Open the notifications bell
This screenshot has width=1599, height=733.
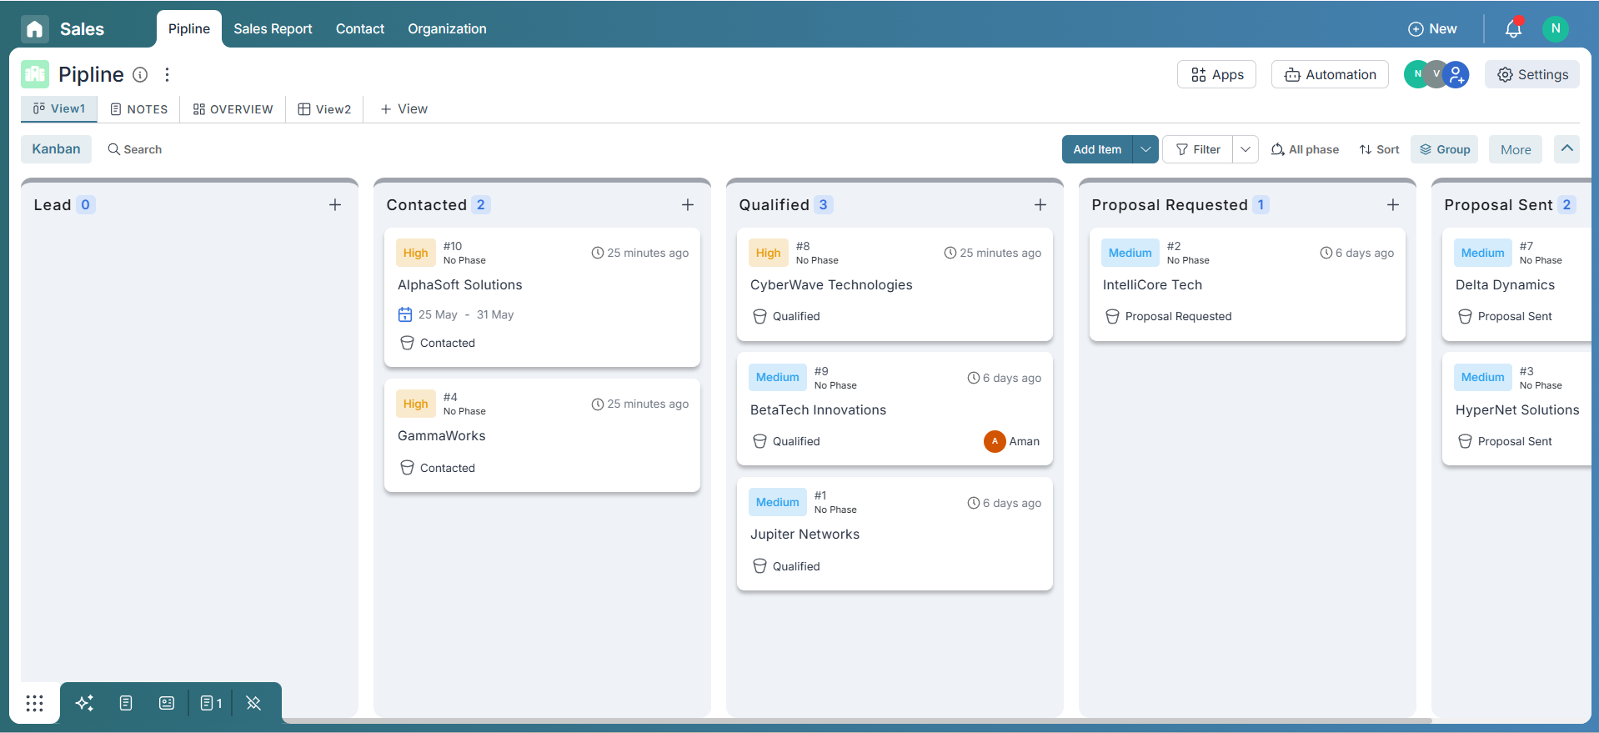[1513, 28]
